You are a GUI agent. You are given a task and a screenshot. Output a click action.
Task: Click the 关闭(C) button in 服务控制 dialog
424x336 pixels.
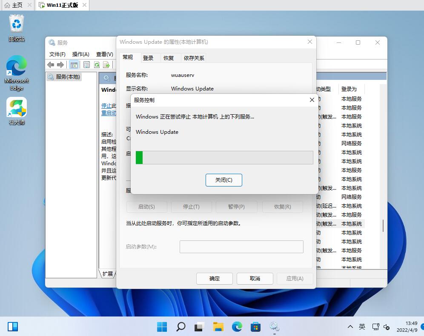click(x=223, y=180)
